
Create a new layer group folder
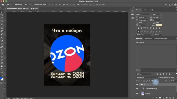coord(167,98)
